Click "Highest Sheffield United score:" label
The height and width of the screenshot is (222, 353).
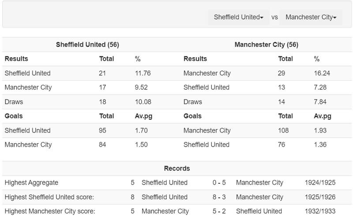coord(49,197)
